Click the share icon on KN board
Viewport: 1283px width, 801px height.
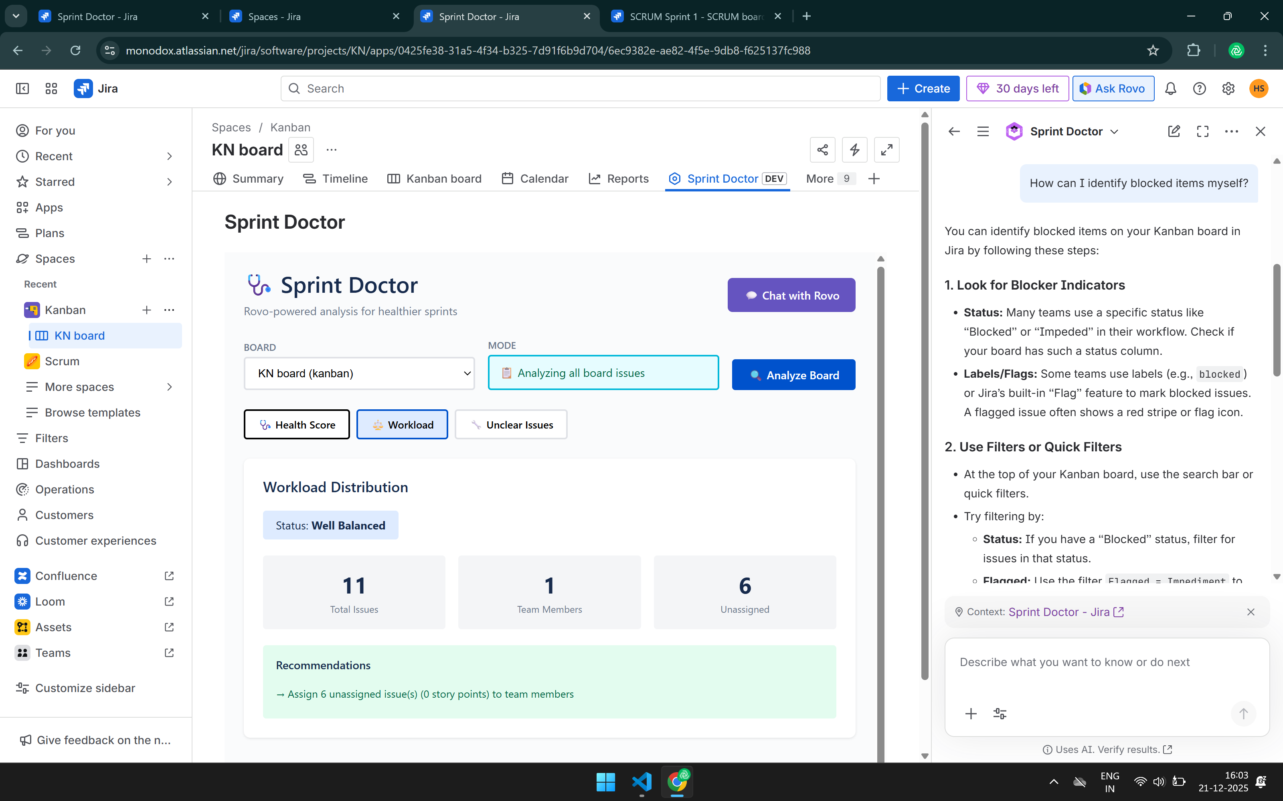[822, 150]
